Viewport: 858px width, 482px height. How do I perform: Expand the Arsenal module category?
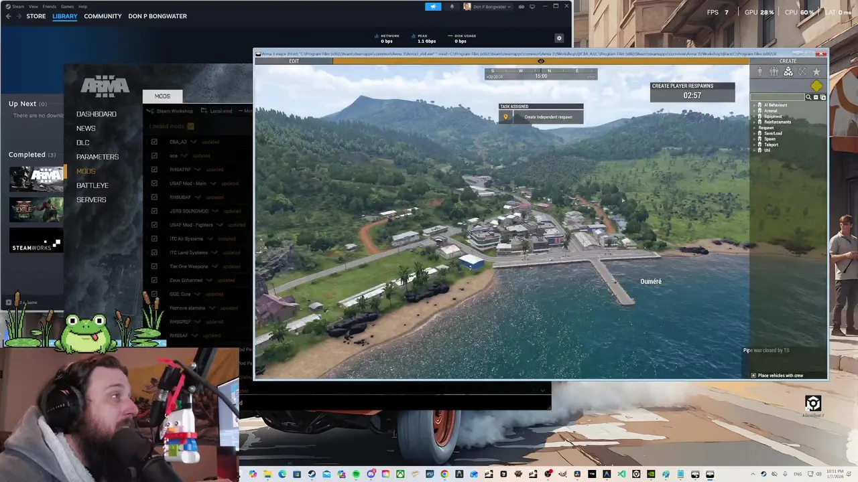click(754, 110)
